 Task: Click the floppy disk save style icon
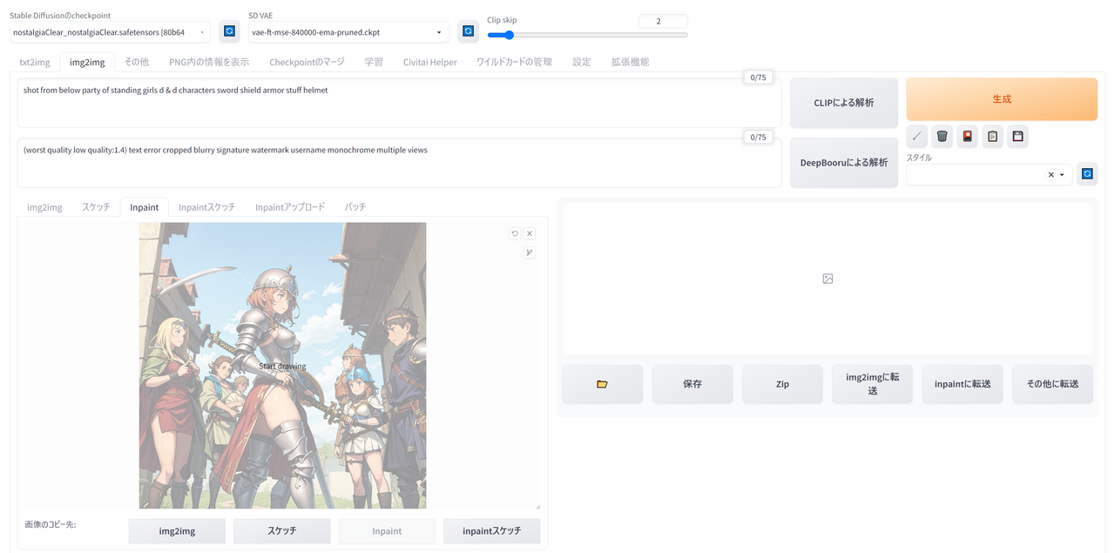1017,137
